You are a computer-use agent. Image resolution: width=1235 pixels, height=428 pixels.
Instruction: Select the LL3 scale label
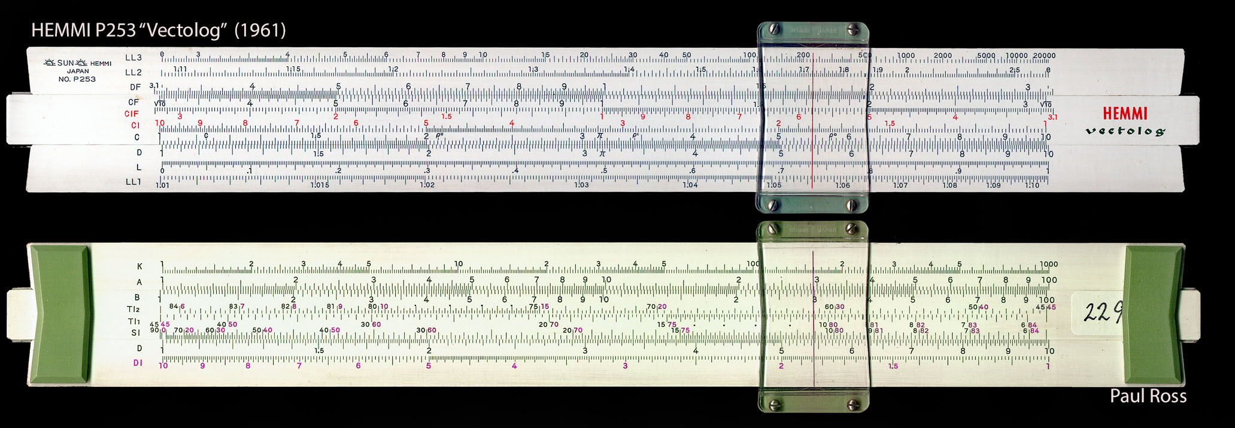(x=133, y=58)
